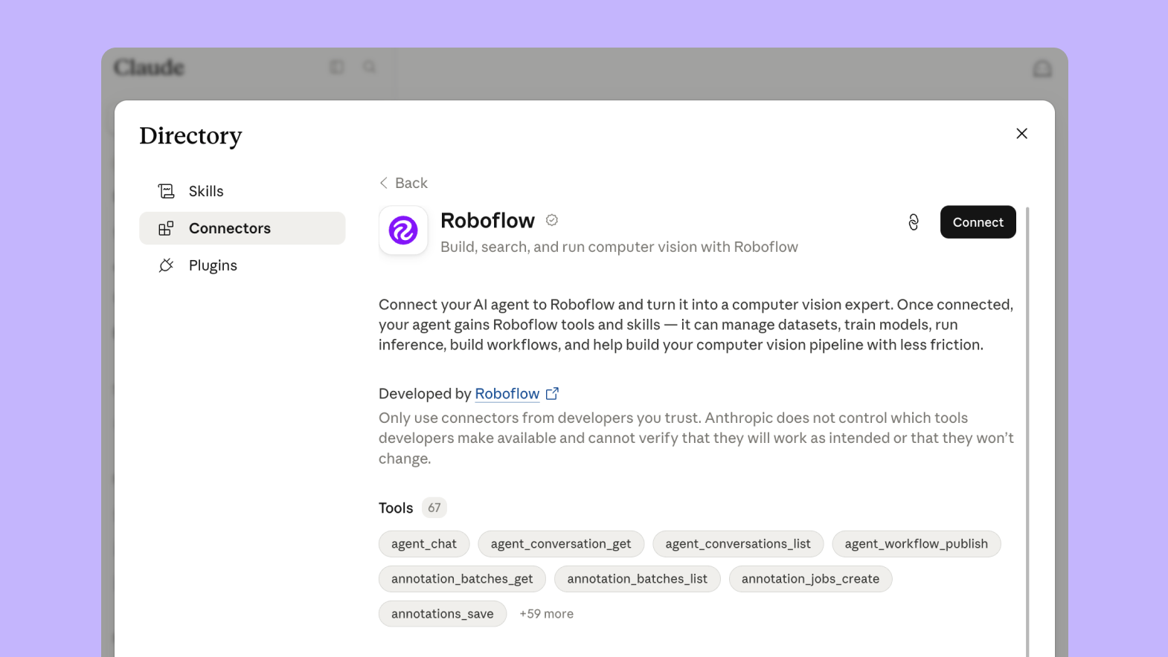The width and height of the screenshot is (1168, 657).
Task: Close the Directory dialog
Action: 1021,133
